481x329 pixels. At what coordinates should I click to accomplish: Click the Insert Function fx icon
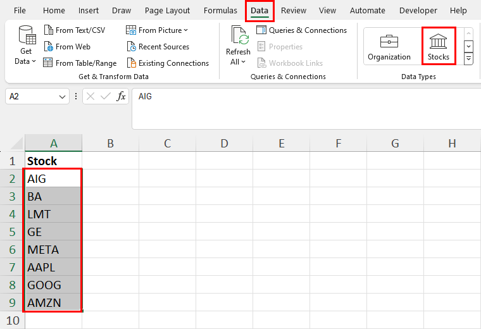[x=121, y=97]
